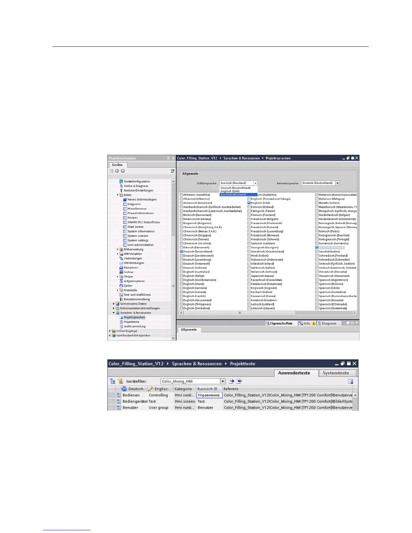The width and height of the screenshot is (412, 533).
Task: Click filter icon left of Gerätefilter
Action: pyautogui.click(x=120, y=381)
